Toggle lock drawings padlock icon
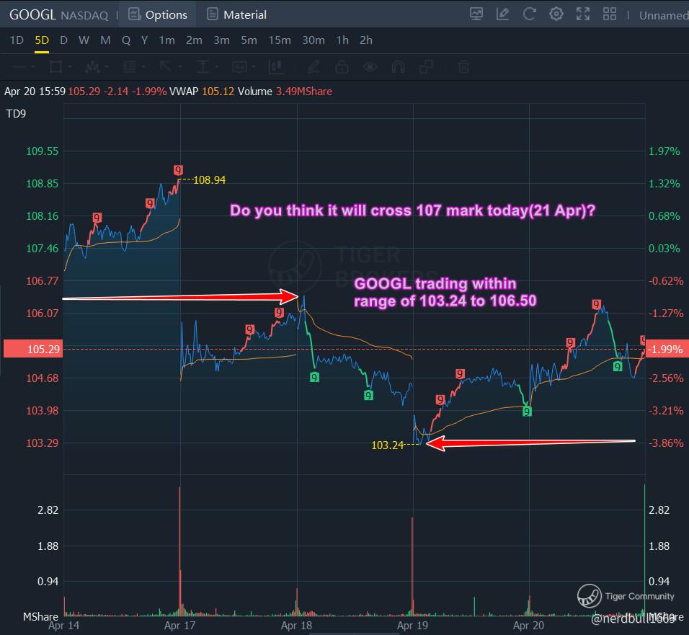The image size is (689, 635). (342, 67)
